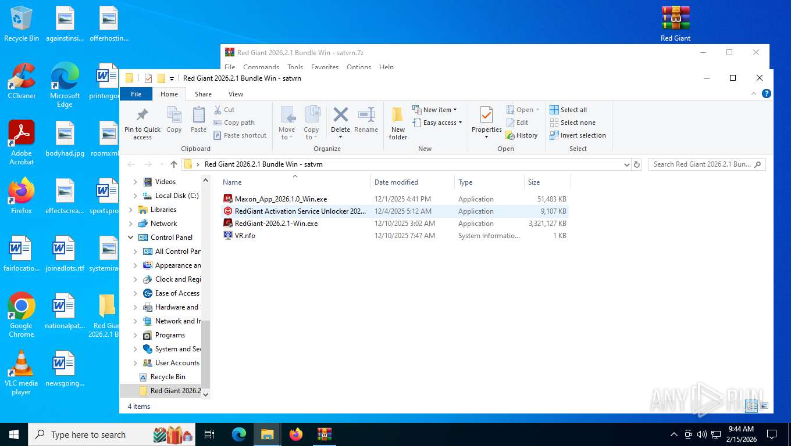Open the Easy access dropdown

(x=438, y=123)
